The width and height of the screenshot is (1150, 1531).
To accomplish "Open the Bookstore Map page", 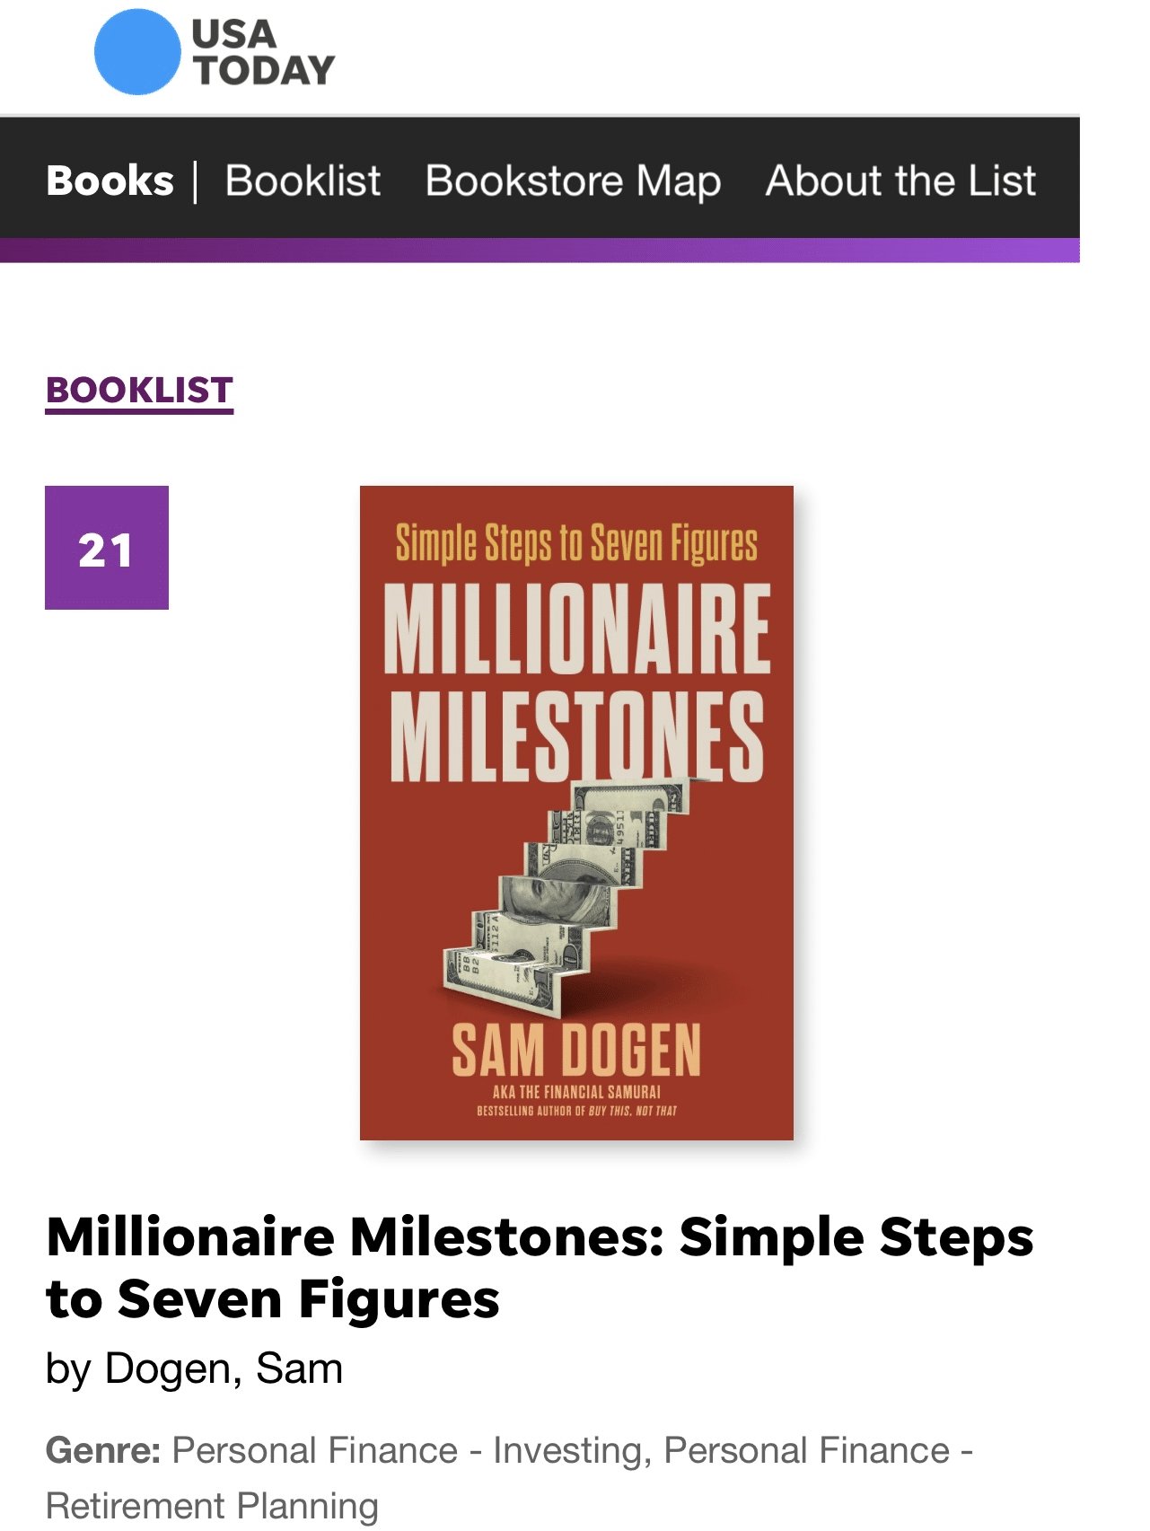I will tap(573, 180).
